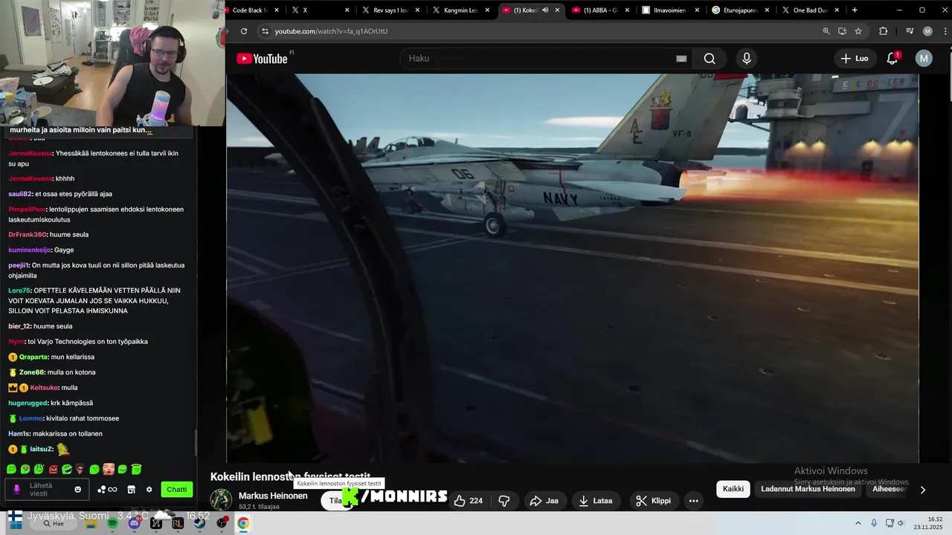Open Spotify from the taskbar
Image resolution: width=952 pixels, height=535 pixels.
tap(112, 523)
